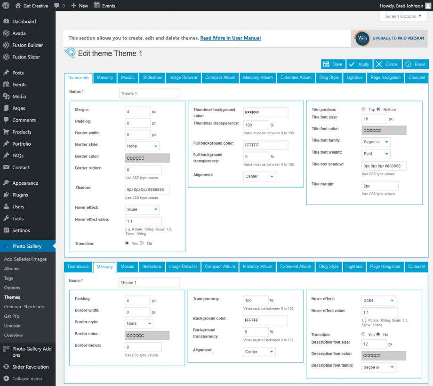
Task: Open the comments bubble icon in admin bar
Action: coord(56,6)
